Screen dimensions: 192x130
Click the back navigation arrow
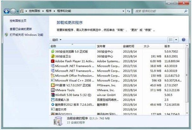pos(7,11)
